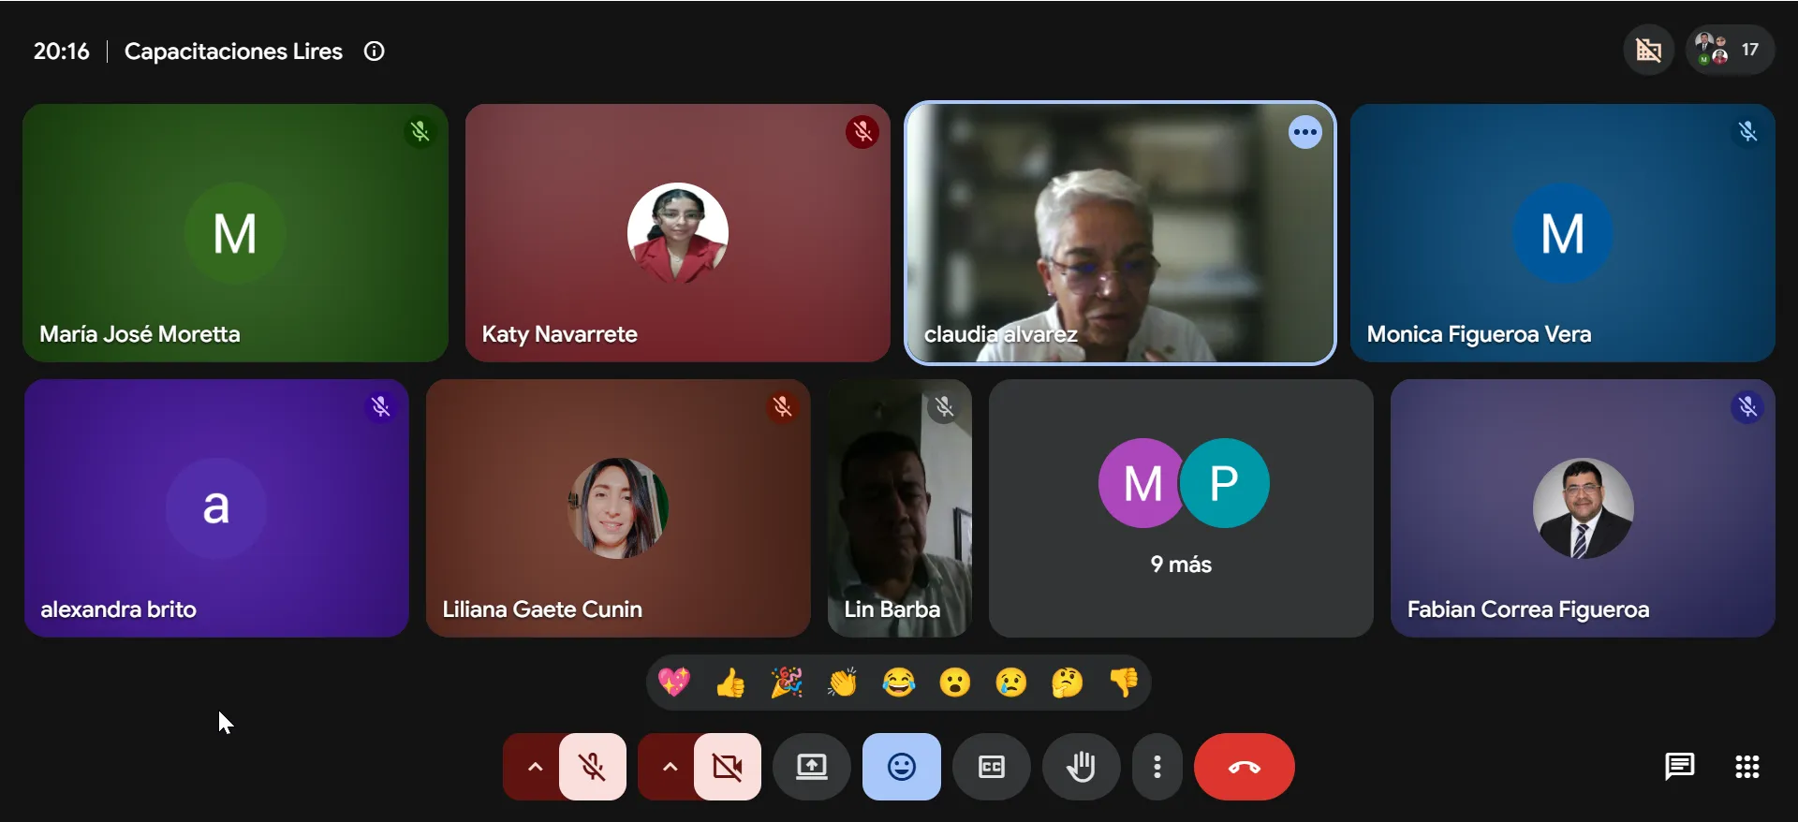Turn on the camera toggle

(728, 767)
